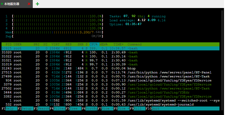225x115 pixels.
Task: Open F2 Setup in htop footer
Action: (x=25, y=108)
